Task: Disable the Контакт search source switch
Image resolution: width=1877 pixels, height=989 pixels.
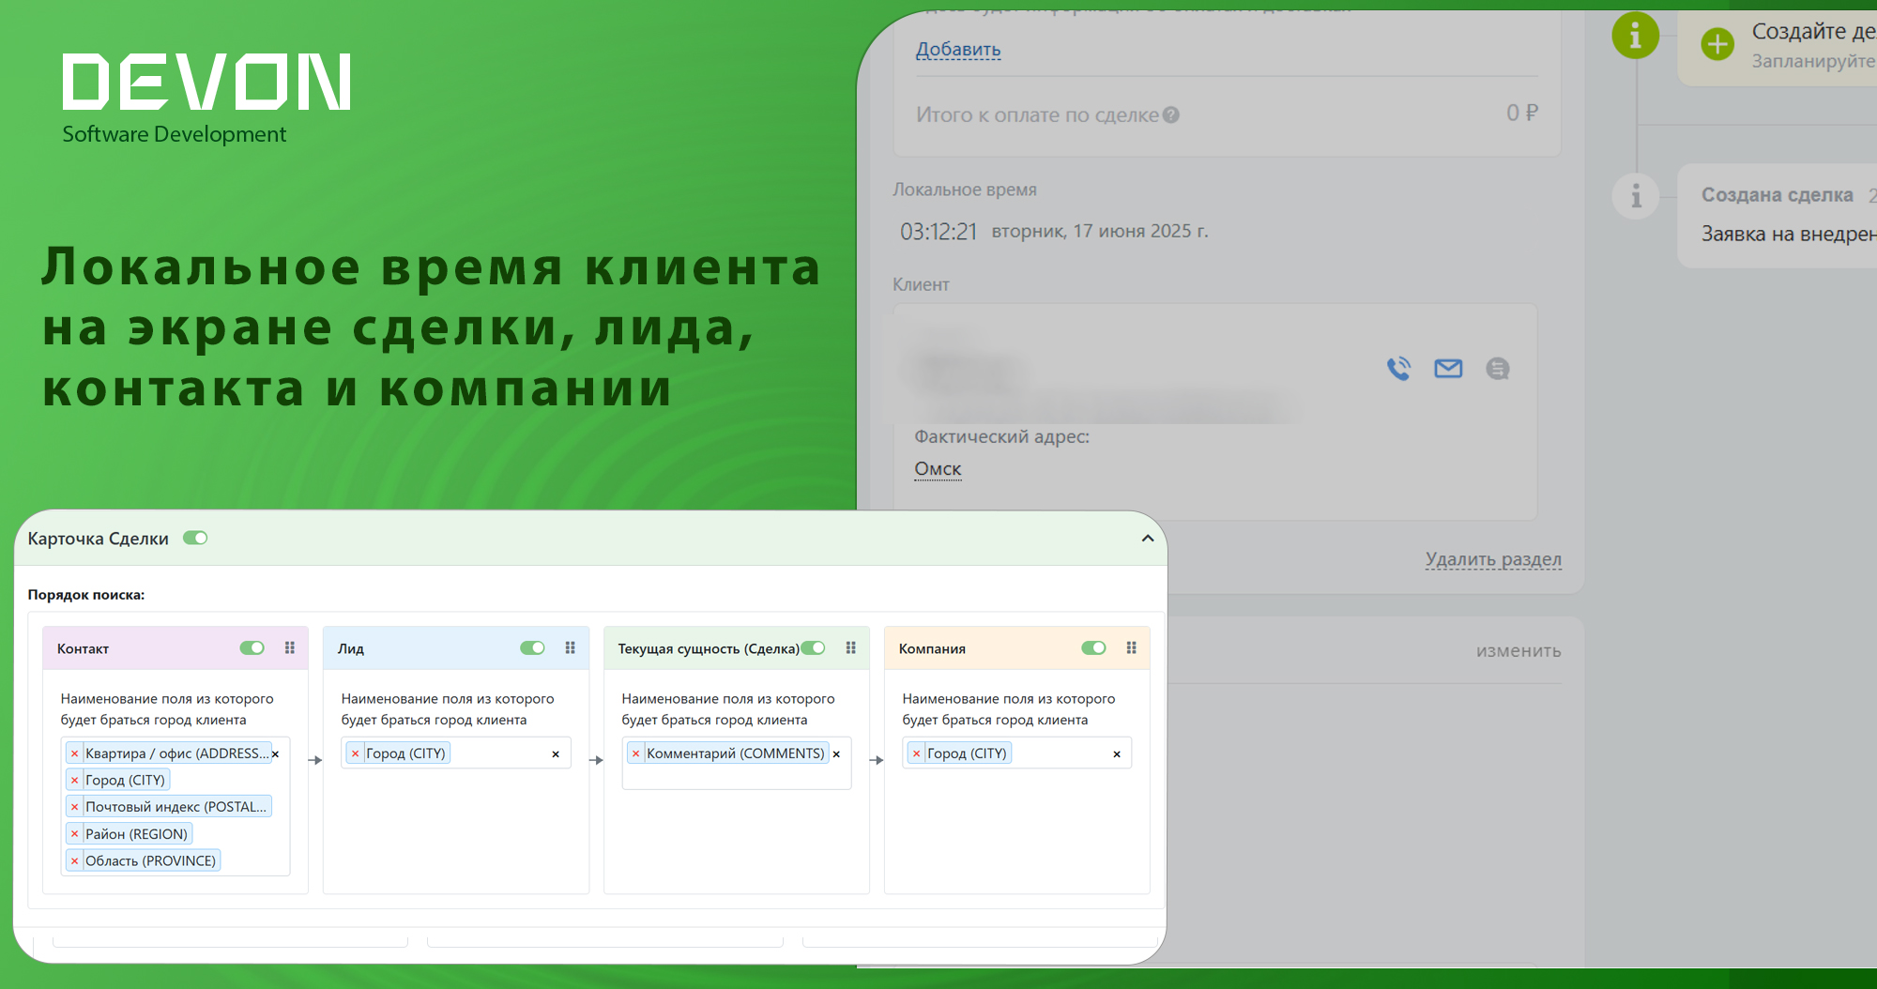Action: (252, 647)
